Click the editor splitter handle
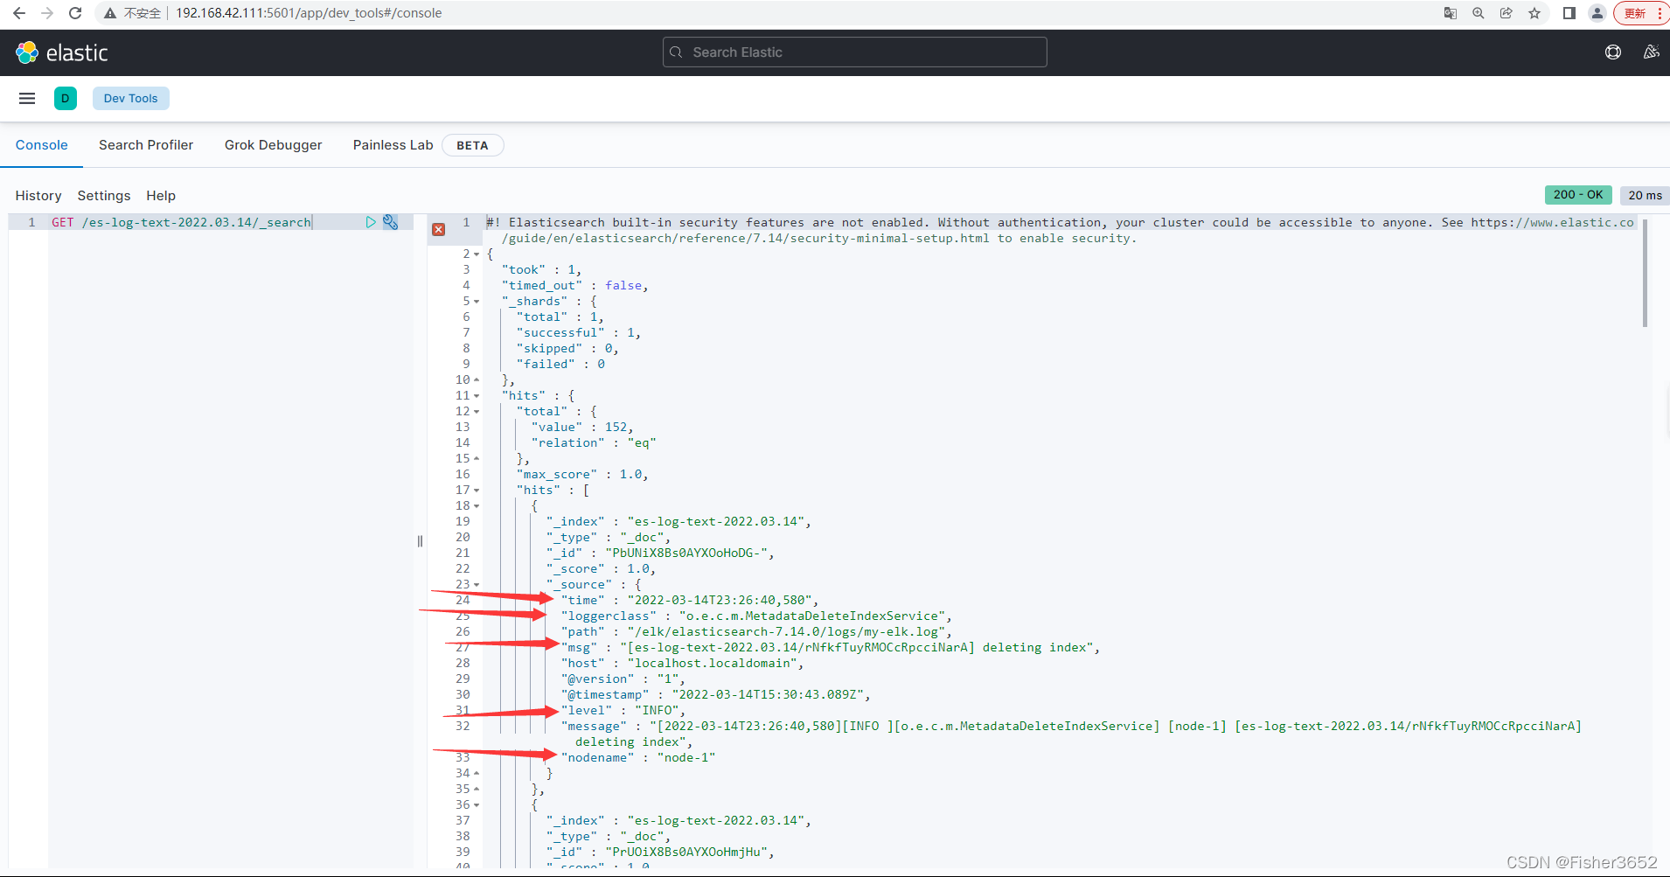1670x877 pixels. pos(420,541)
